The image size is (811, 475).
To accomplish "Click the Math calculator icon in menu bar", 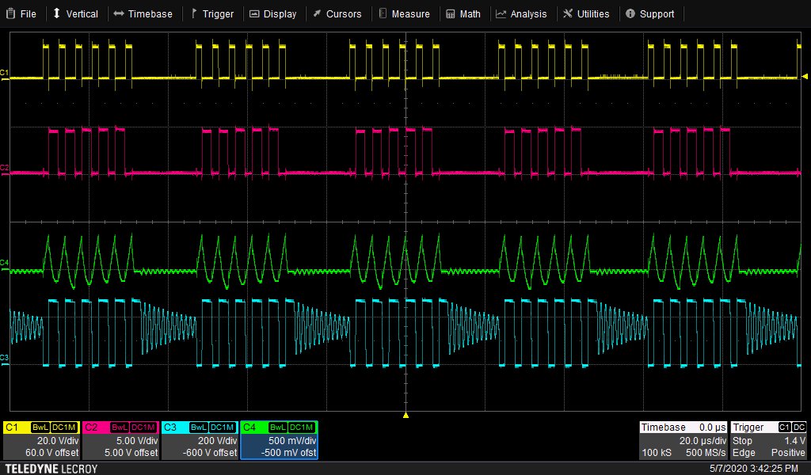I will 451,13.
